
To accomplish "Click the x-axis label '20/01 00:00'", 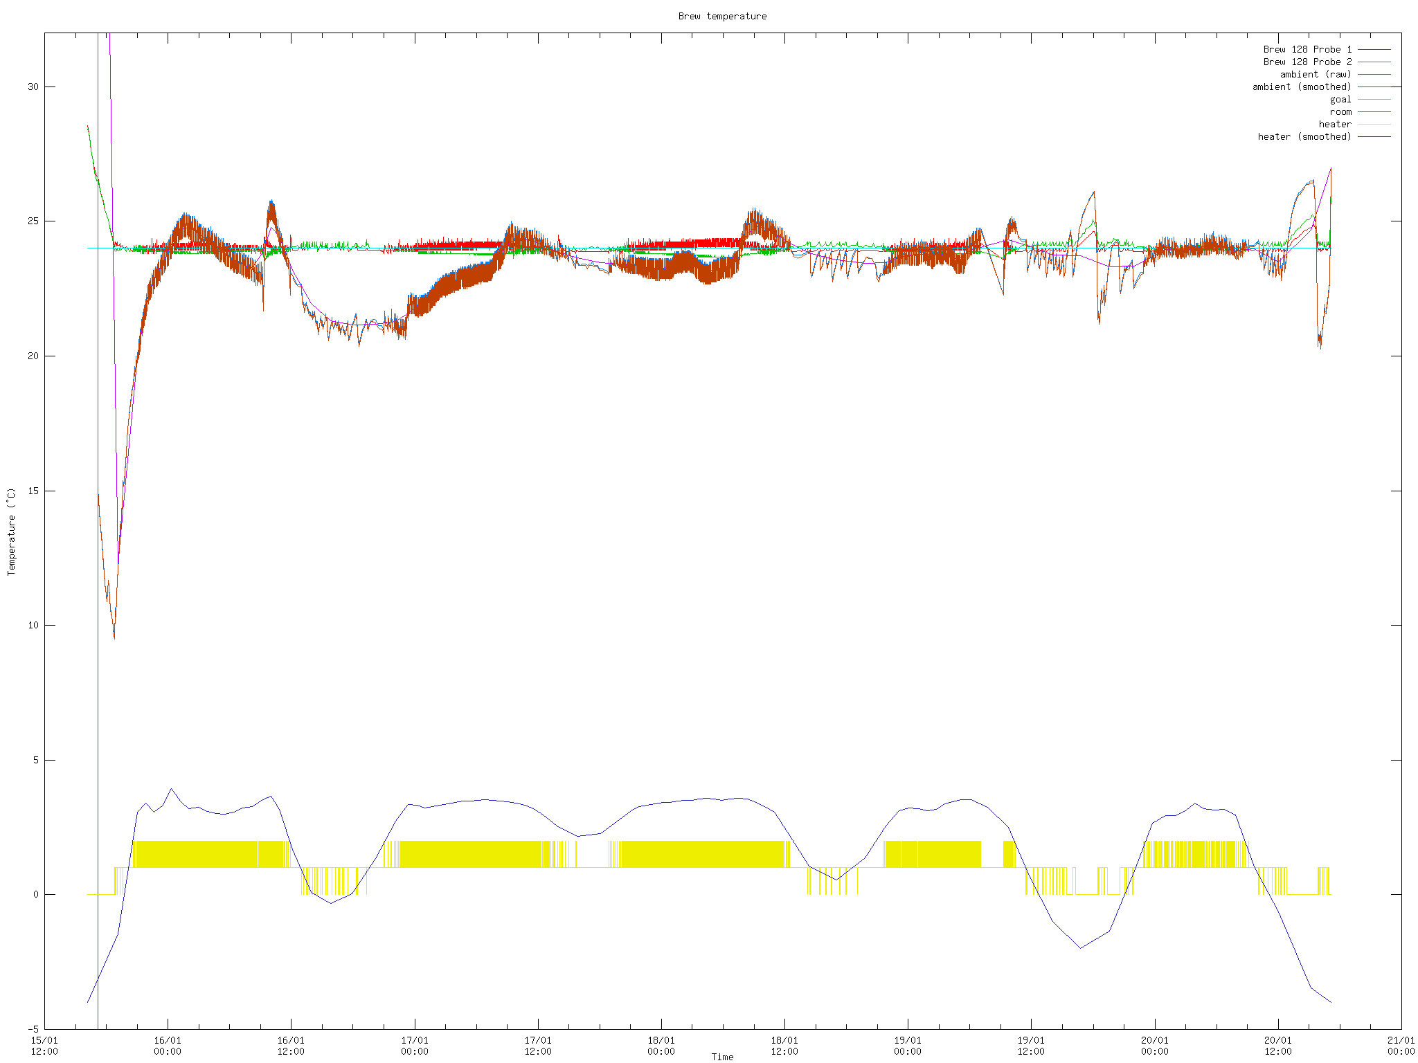I will [x=1155, y=1046].
